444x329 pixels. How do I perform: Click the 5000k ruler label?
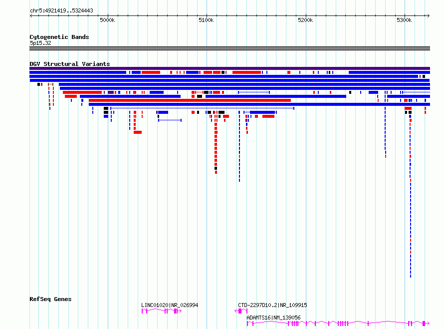[107, 20]
